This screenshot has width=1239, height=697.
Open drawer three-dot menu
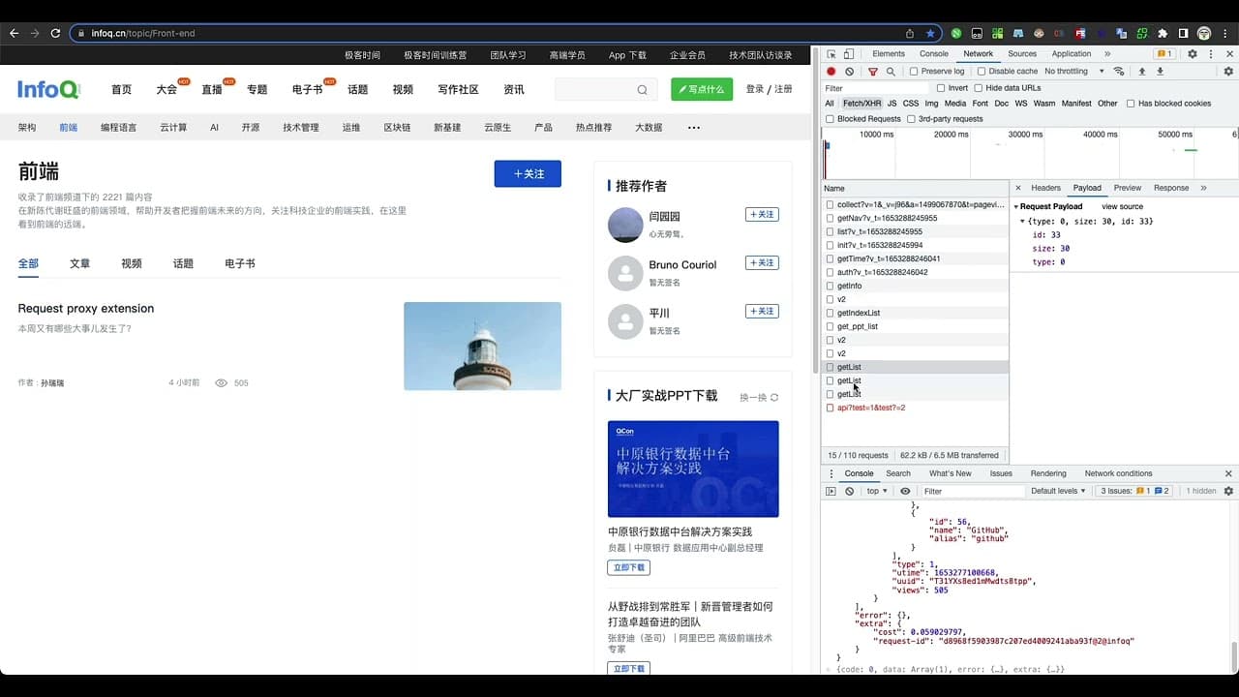pos(831,473)
